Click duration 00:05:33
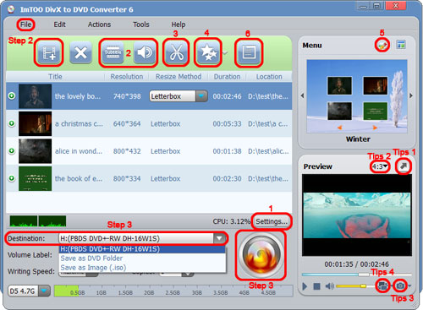The width and height of the screenshot is (423, 310). (x=227, y=123)
